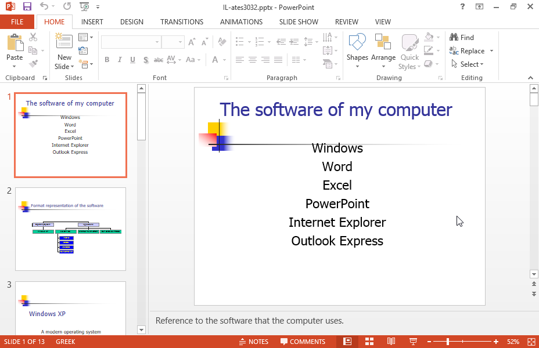Toggle Underline formatting
This screenshot has height=348, width=539.
click(132, 60)
